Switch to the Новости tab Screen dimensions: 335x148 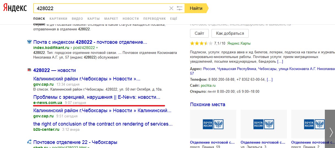pos(131,19)
